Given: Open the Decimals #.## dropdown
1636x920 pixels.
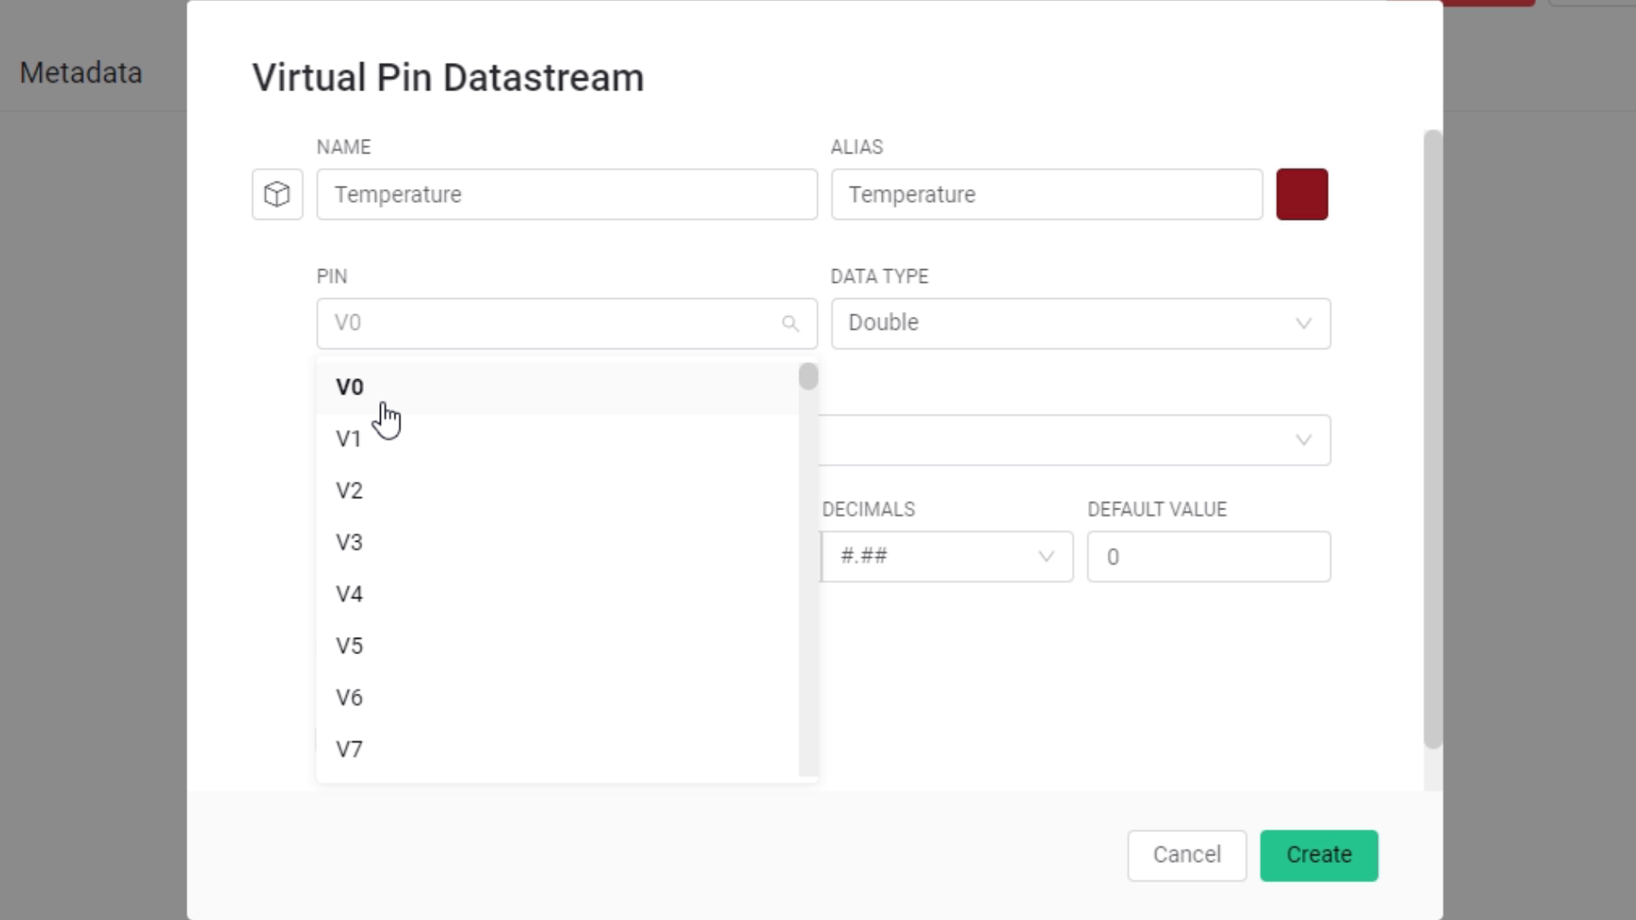Looking at the screenshot, I should 946,557.
